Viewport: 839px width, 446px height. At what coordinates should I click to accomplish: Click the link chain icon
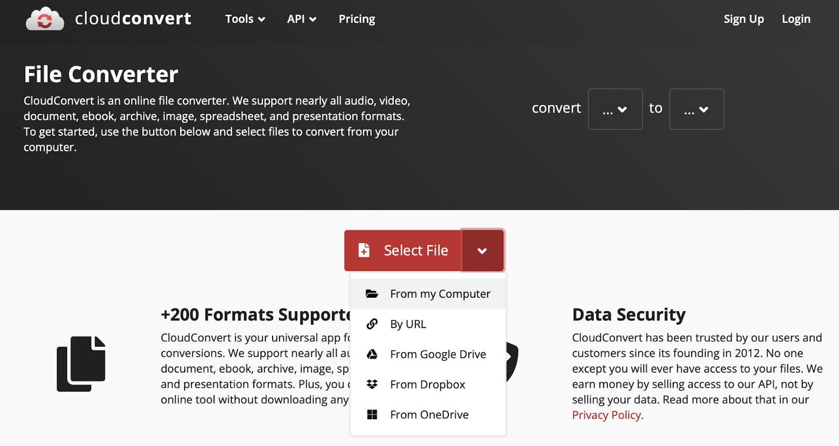coord(372,324)
